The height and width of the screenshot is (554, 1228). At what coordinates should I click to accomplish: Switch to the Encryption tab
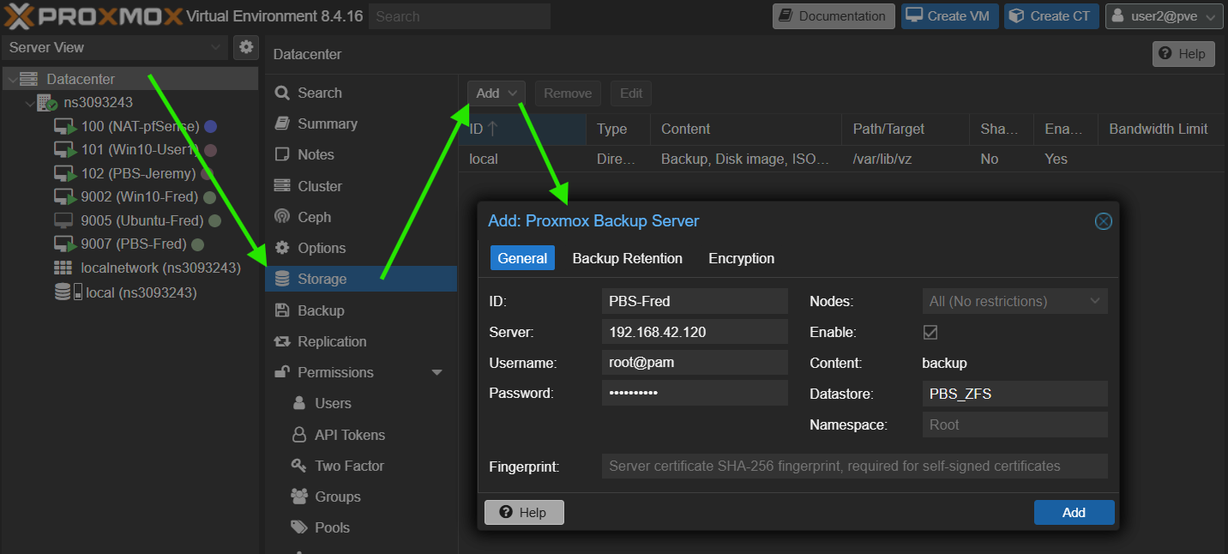[x=741, y=258]
